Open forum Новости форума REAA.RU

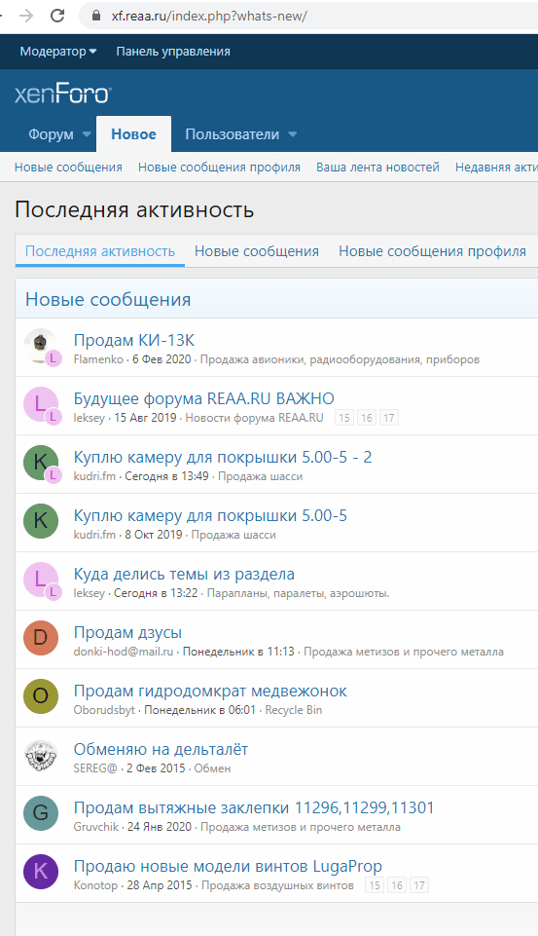[x=255, y=418]
